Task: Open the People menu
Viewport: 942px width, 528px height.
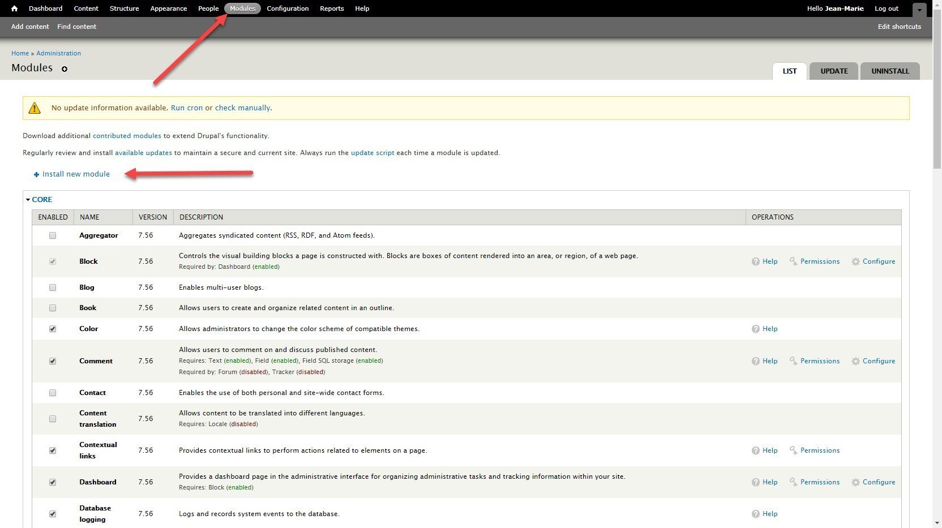Action: click(208, 8)
